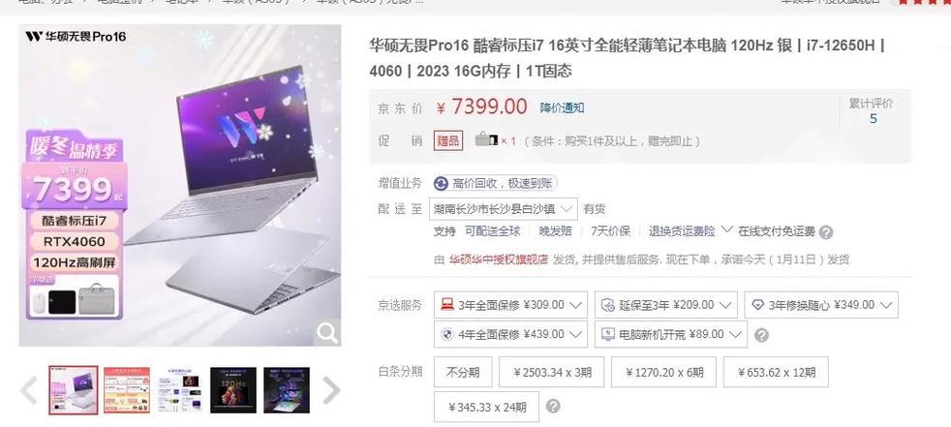Show previous thumbnails with left arrow
Viewport: 951px width, 427px height.
(28, 390)
